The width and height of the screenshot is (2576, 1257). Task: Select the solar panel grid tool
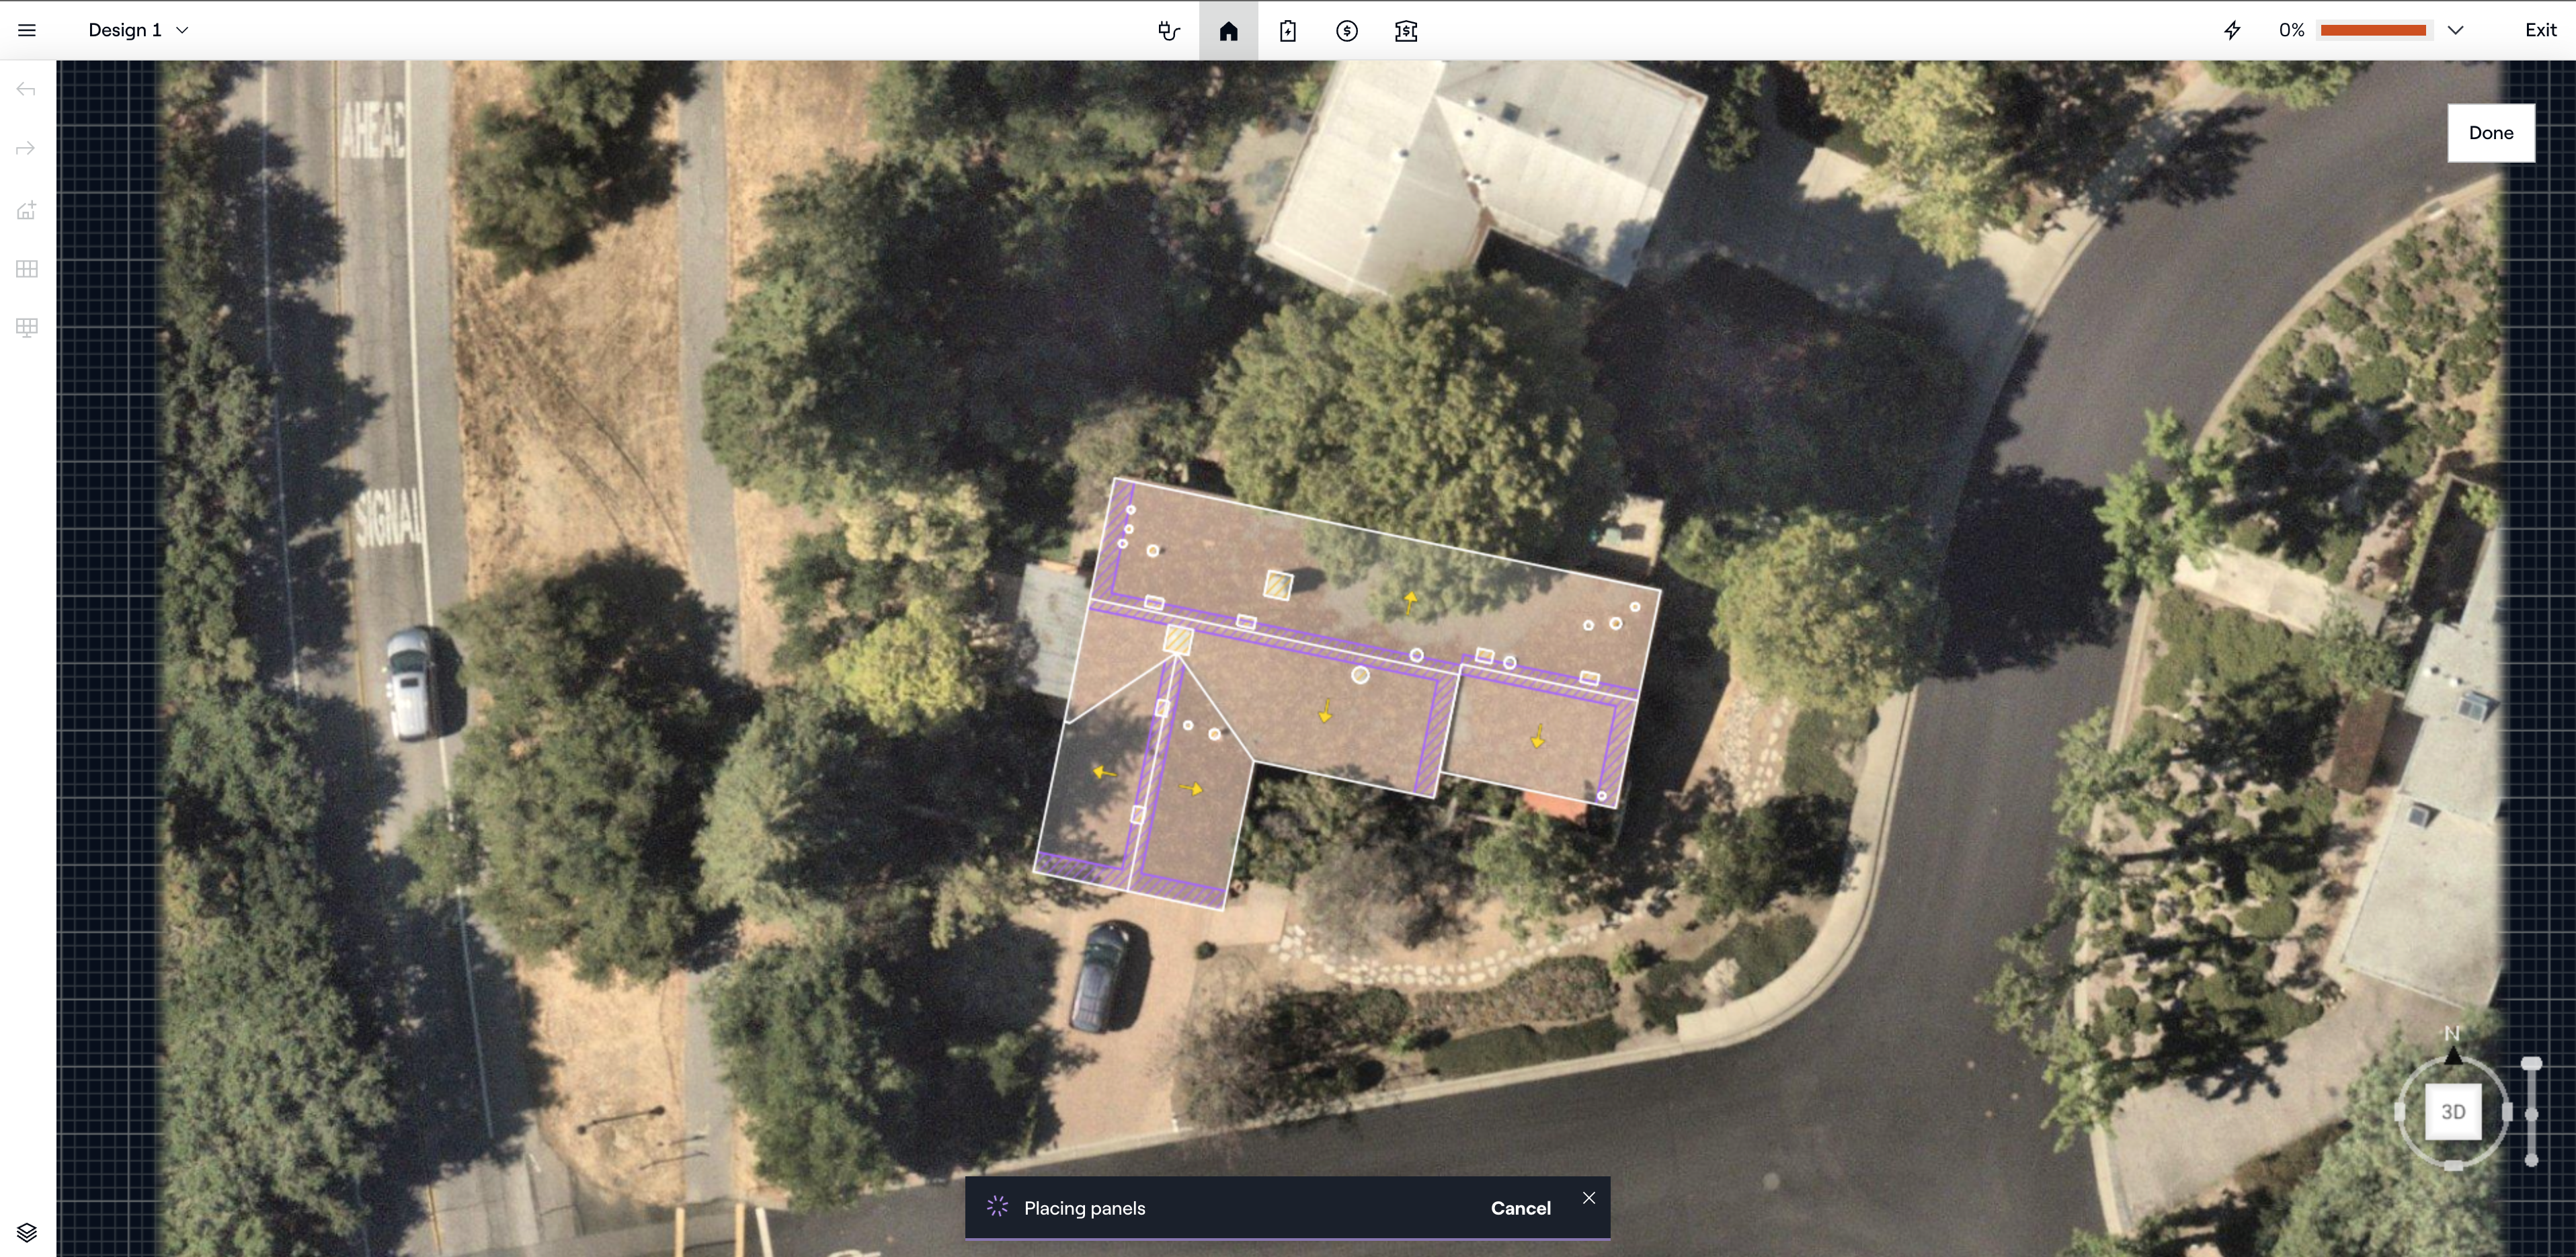27,269
